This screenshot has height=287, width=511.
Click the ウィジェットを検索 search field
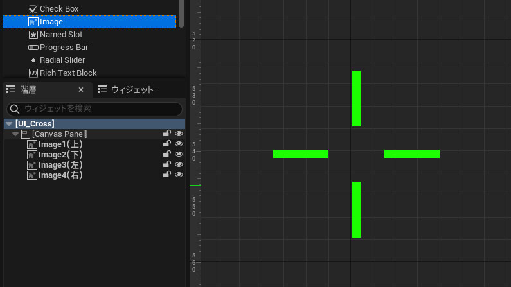pyautogui.click(x=94, y=109)
